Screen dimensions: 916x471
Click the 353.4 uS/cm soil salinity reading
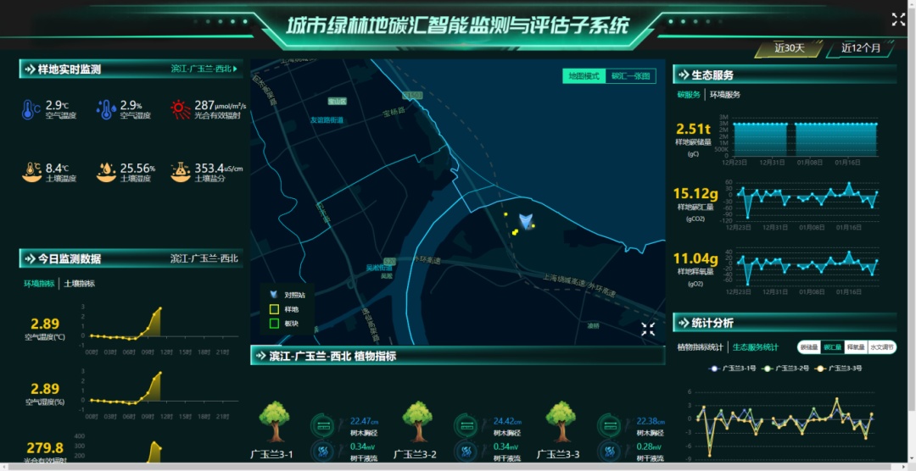click(x=219, y=169)
